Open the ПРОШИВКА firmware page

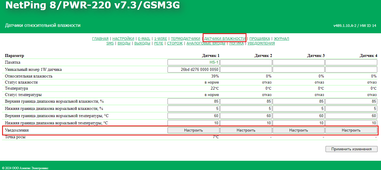[260, 38]
